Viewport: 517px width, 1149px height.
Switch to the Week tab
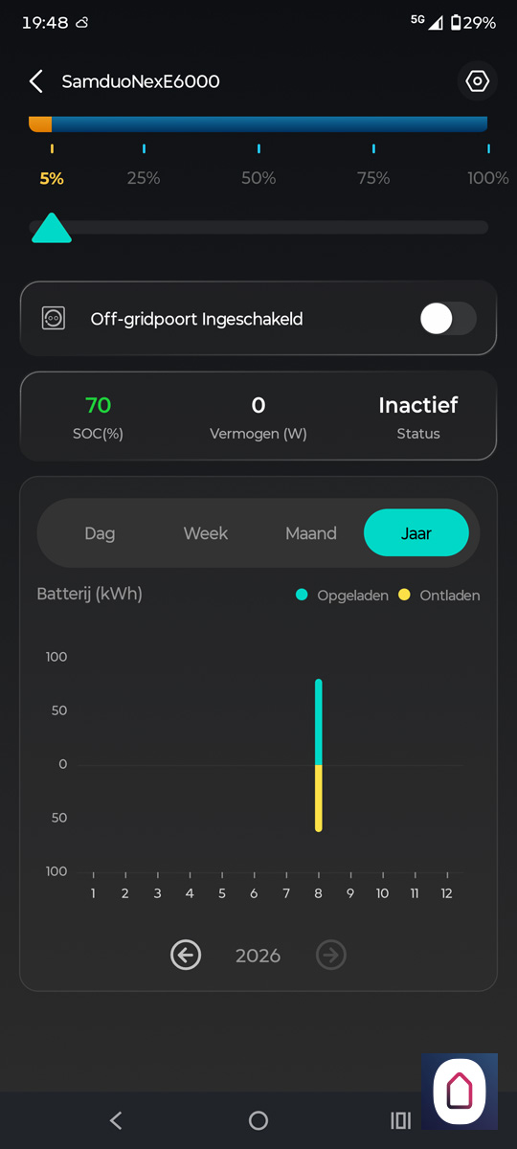[x=205, y=533]
